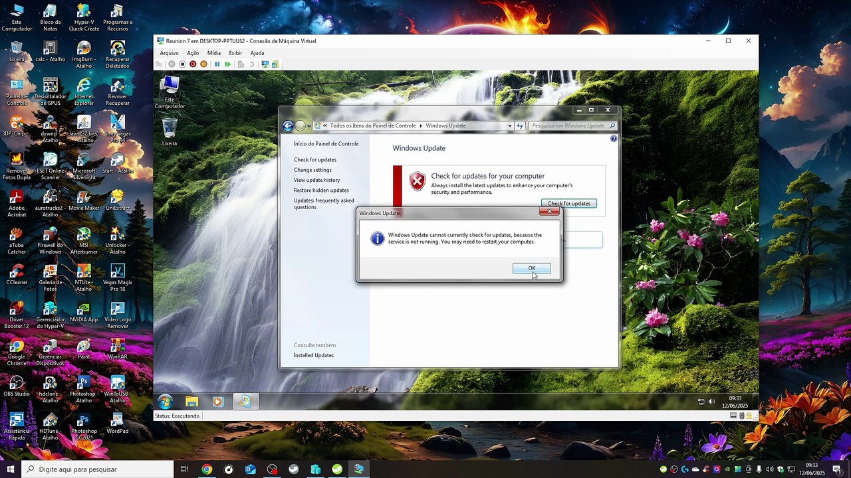
Task: Open Windows Media Player in VM taskbar
Action: [217, 401]
